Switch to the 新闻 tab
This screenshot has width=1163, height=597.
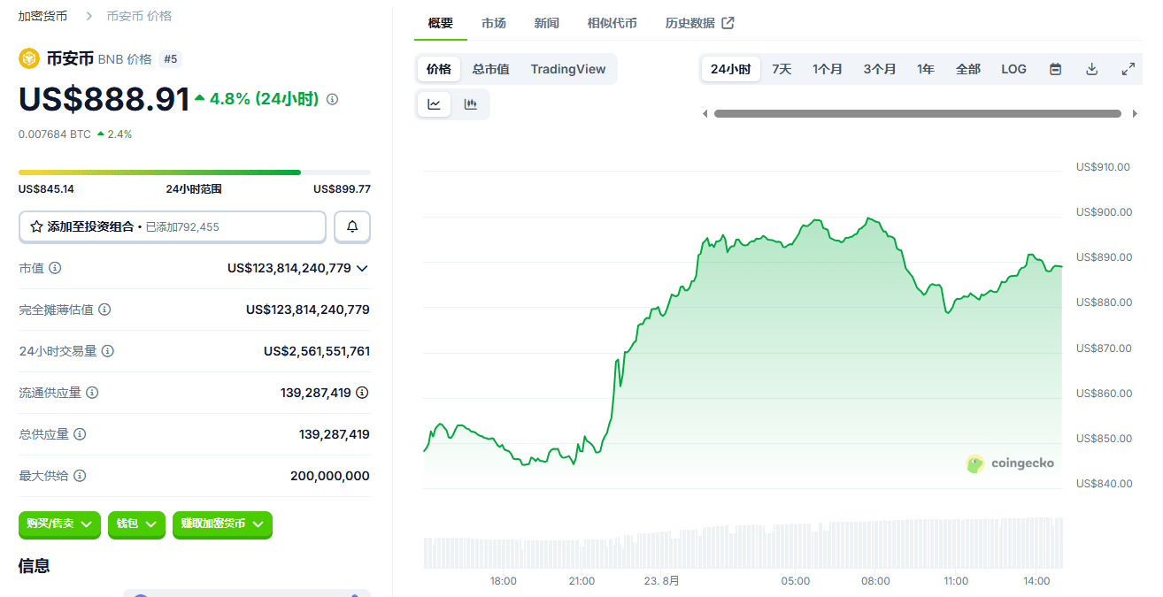[x=547, y=23]
